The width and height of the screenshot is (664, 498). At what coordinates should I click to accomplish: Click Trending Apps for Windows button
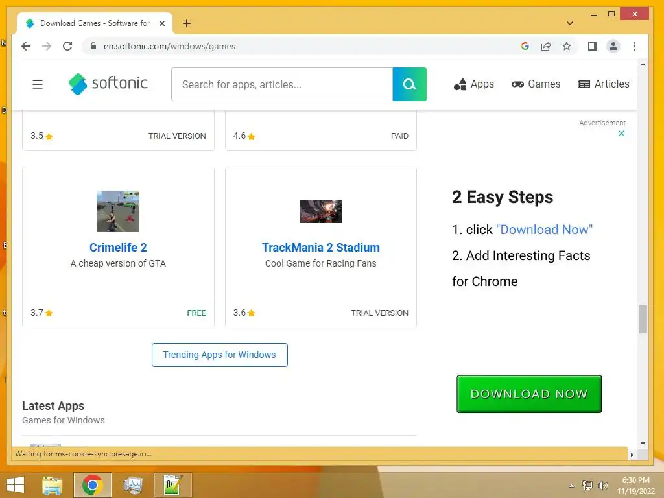220,355
